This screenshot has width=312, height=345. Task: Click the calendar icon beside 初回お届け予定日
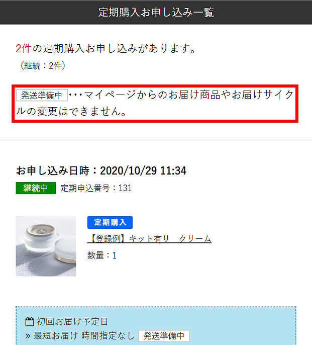pos(30,322)
